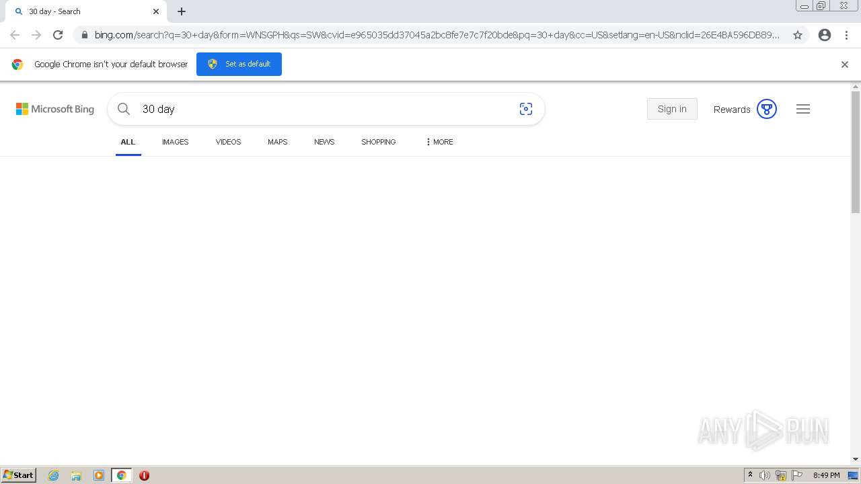Open the Windows Start menu
Screen dimensions: 861x484
[19, 475]
